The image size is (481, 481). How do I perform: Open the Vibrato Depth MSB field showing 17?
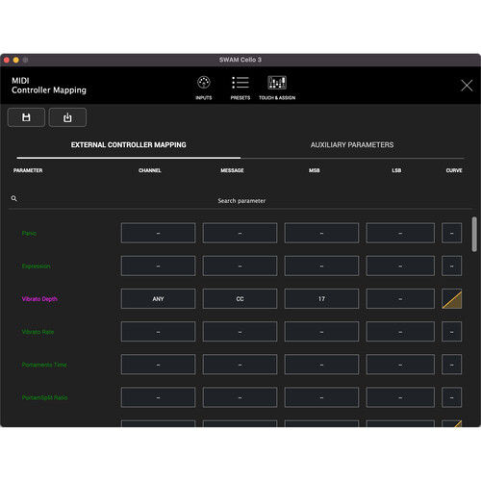[321, 299]
